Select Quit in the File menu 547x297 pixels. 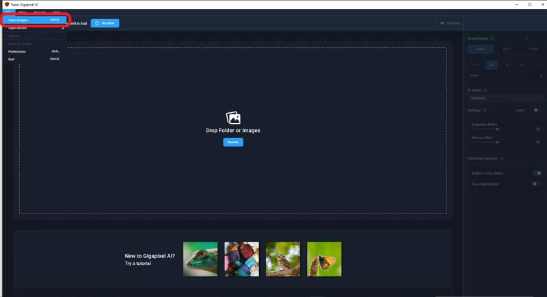tap(35, 59)
